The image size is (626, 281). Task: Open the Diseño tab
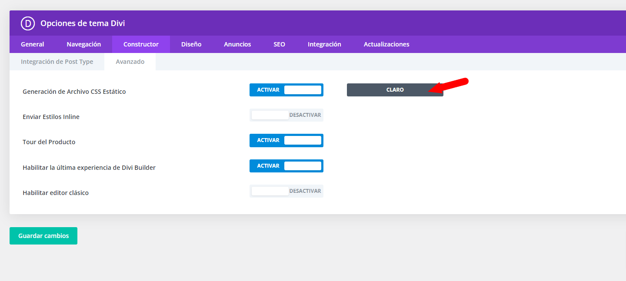(191, 44)
